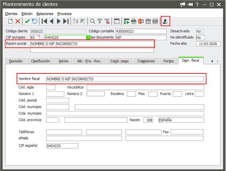
Task: Click the Razón social input field
Action: click(x=92, y=44)
